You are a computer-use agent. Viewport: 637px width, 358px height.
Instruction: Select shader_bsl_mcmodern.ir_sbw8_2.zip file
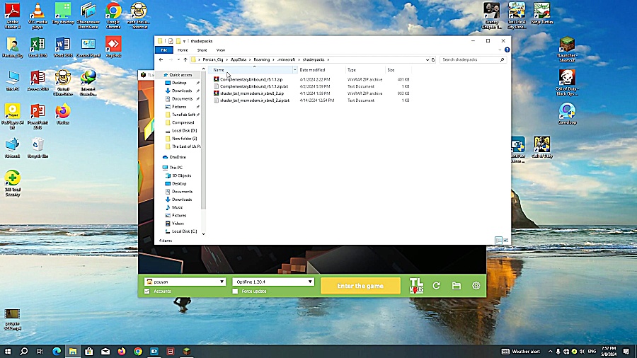click(252, 93)
